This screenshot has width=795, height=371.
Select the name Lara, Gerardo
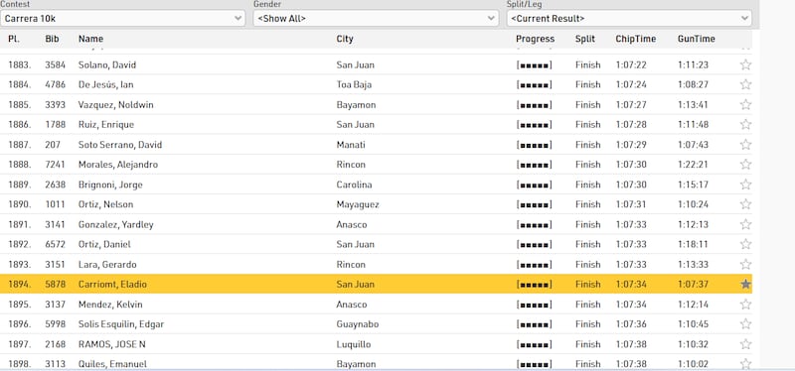point(107,264)
